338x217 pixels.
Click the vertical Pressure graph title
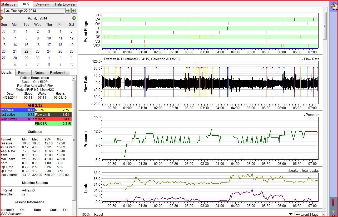coord(86,139)
